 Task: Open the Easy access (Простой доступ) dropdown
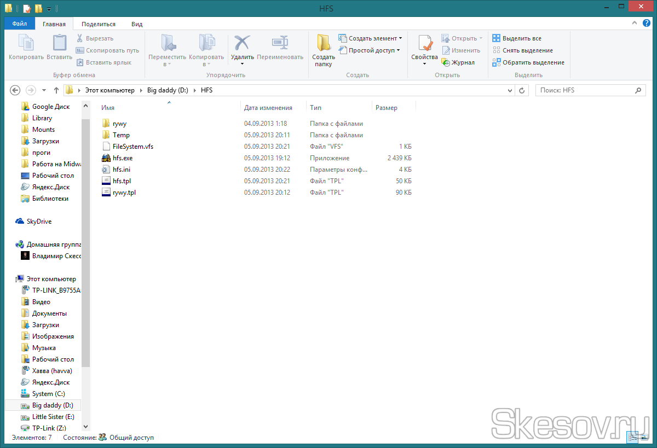click(x=369, y=50)
